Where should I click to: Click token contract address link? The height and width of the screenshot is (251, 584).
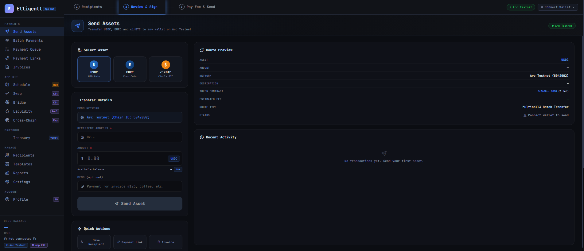point(547,91)
